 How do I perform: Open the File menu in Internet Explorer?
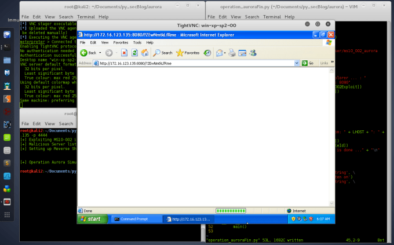[x=82, y=42]
